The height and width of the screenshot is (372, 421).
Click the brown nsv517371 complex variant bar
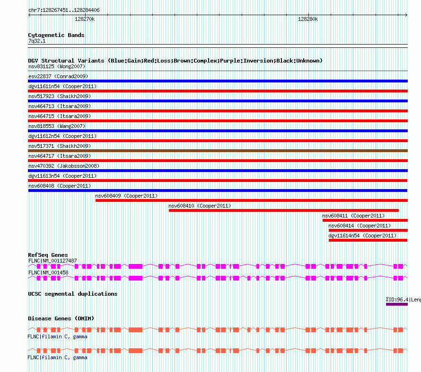[218, 151]
